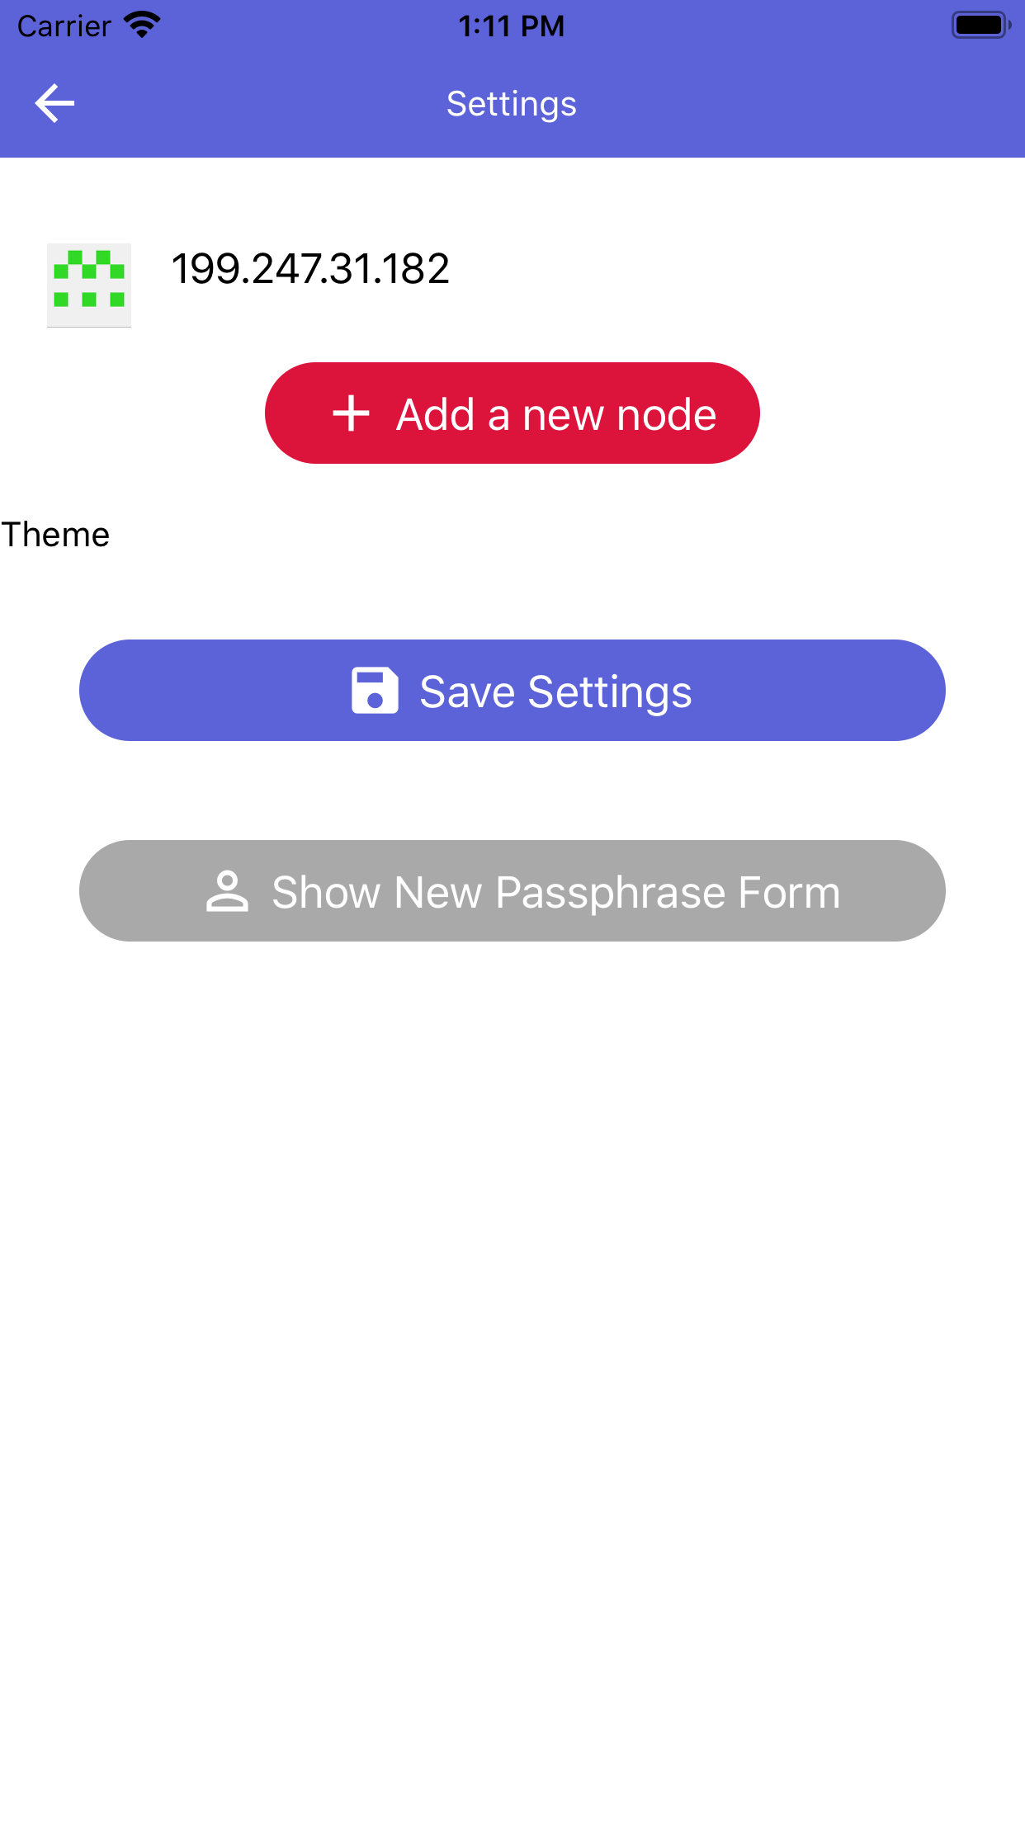Screen dimensions: 1025x1822
Task: Toggle the Show New Passphrase Form option
Action: click(x=512, y=891)
